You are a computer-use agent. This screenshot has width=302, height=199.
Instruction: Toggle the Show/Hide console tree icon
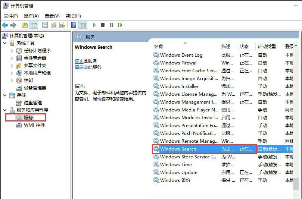coord(34,25)
